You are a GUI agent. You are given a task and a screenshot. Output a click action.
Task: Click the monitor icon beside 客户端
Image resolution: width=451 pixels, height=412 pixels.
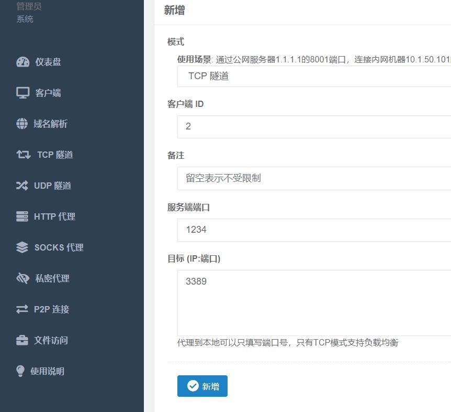(22, 93)
